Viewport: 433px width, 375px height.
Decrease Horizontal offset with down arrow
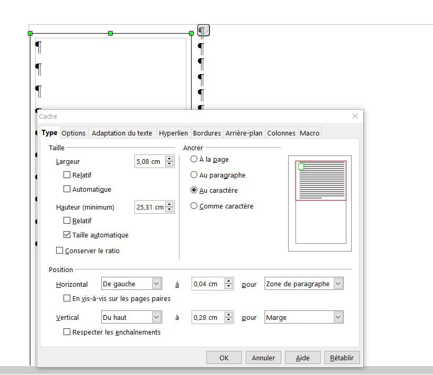point(229,286)
